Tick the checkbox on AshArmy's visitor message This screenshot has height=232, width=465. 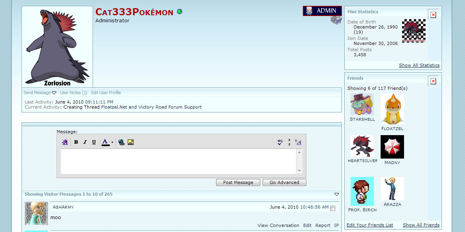pyautogui.click(x=333, y=208)
